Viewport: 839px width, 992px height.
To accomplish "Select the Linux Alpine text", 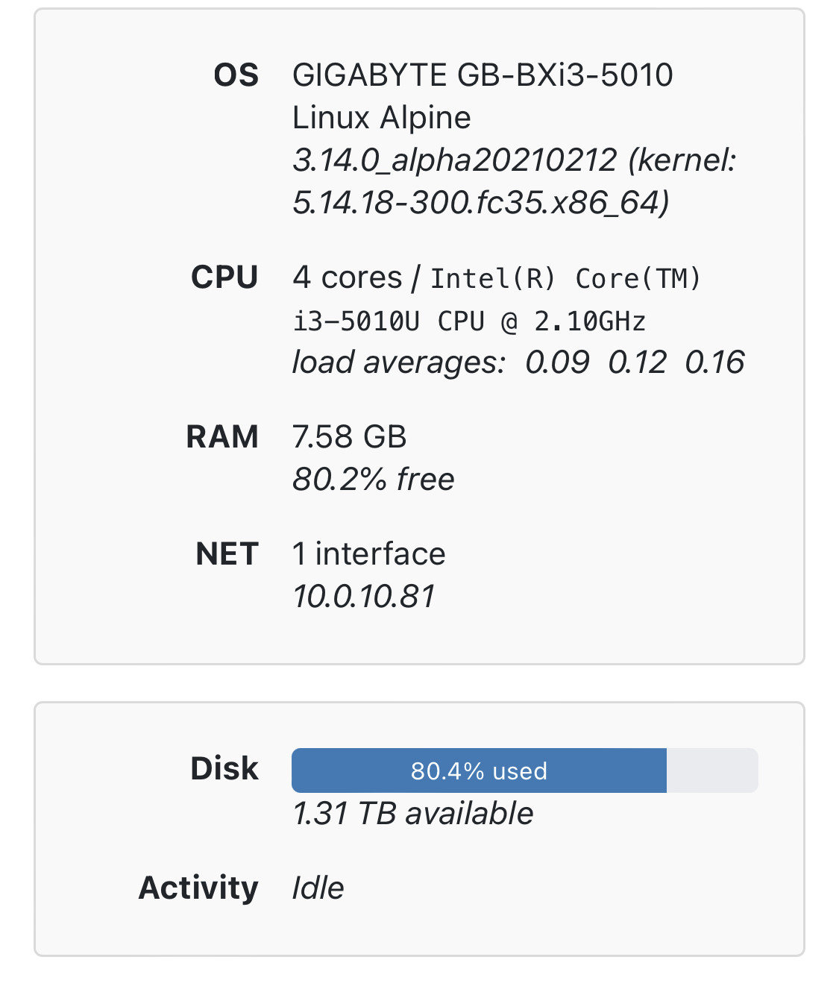I will pos(381,118).
